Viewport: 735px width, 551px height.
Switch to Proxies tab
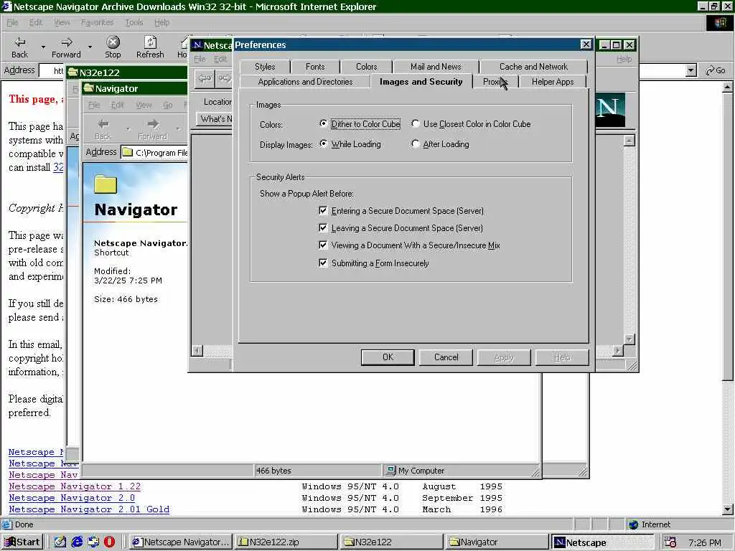495,82
